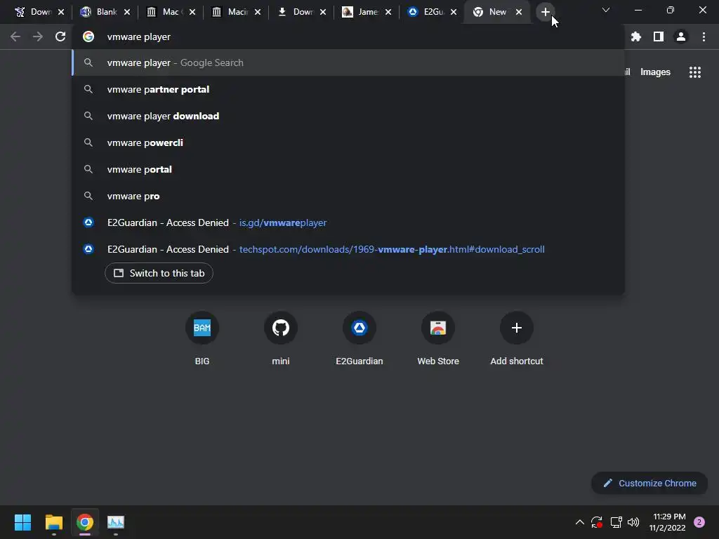Open the Extensions puzzle icon
719x539 pixels.
pos(636,36)
